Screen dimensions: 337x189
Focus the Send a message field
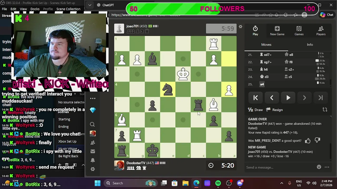point(279,167)
